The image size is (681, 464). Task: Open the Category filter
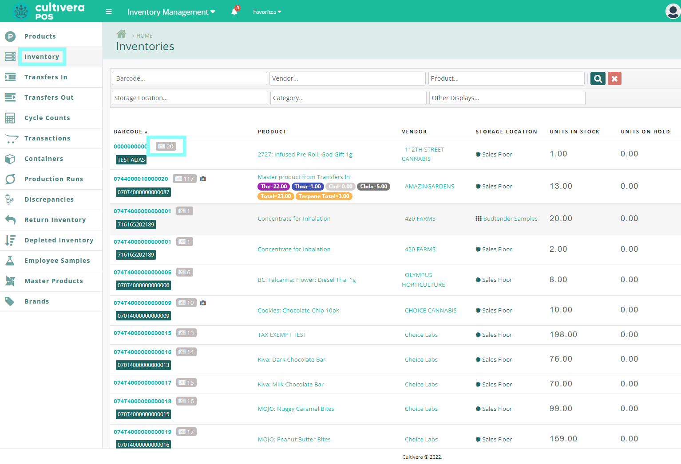(348, 98)
